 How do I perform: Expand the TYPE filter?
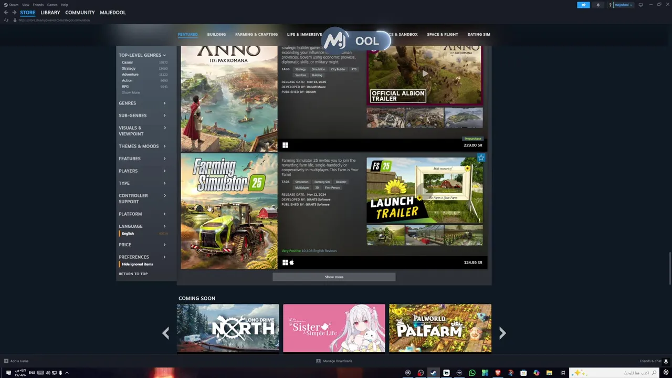pos(142,183)
